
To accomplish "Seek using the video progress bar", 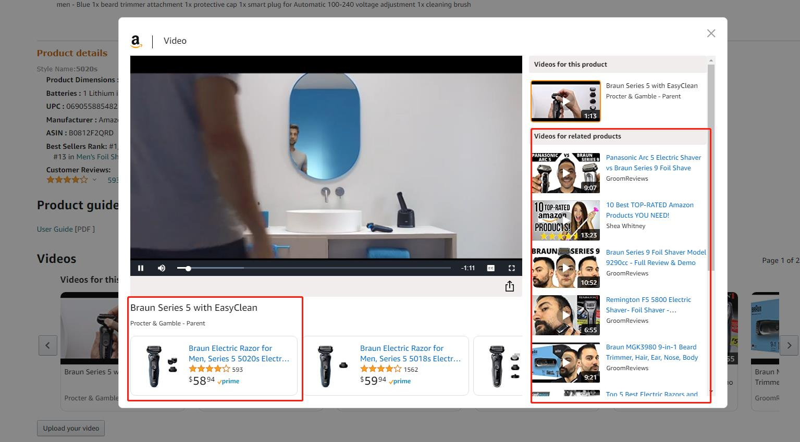I will (x=314, y=268).
